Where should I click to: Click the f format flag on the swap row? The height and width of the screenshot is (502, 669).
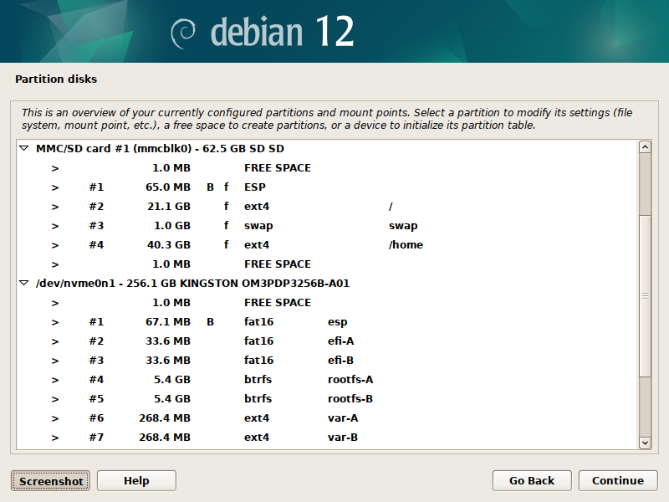coord(226,225)
